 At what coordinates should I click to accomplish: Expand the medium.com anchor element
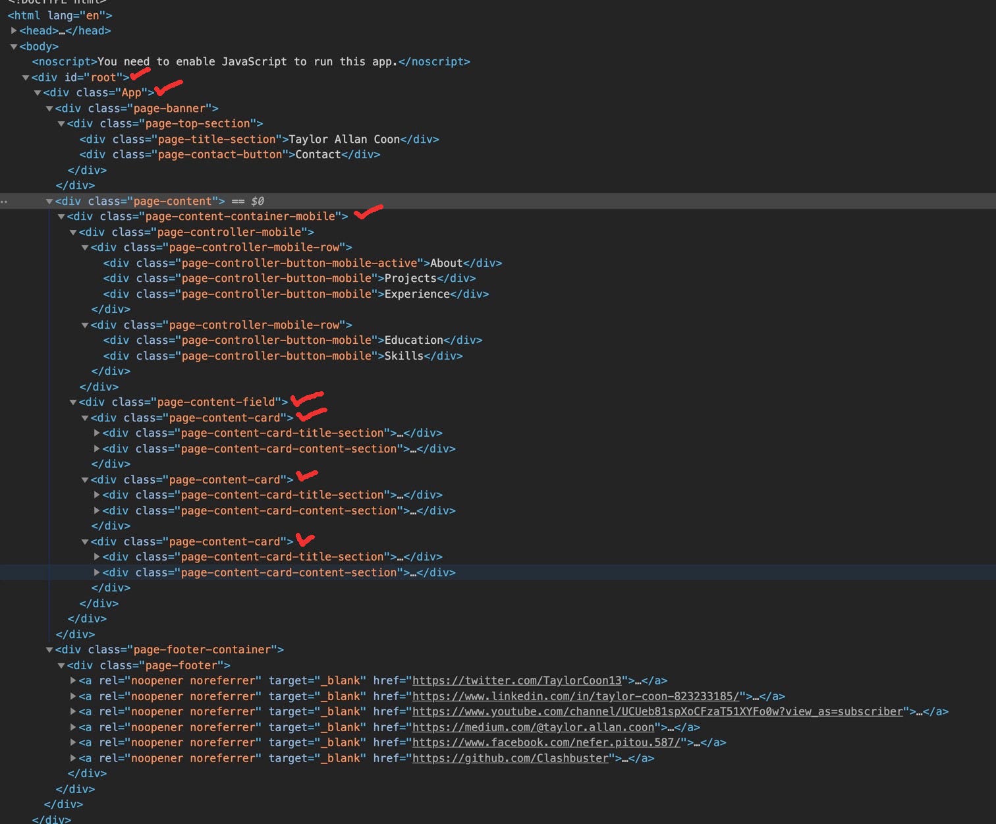(x=73, y=727)
